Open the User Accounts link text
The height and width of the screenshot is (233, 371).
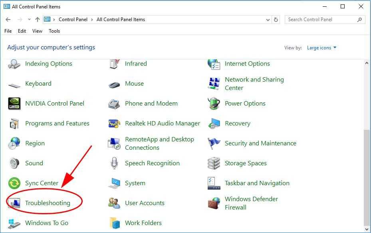point(145,203)
